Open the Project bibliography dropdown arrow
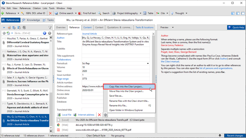Screen dimensions: 246x138 (140, 13)
